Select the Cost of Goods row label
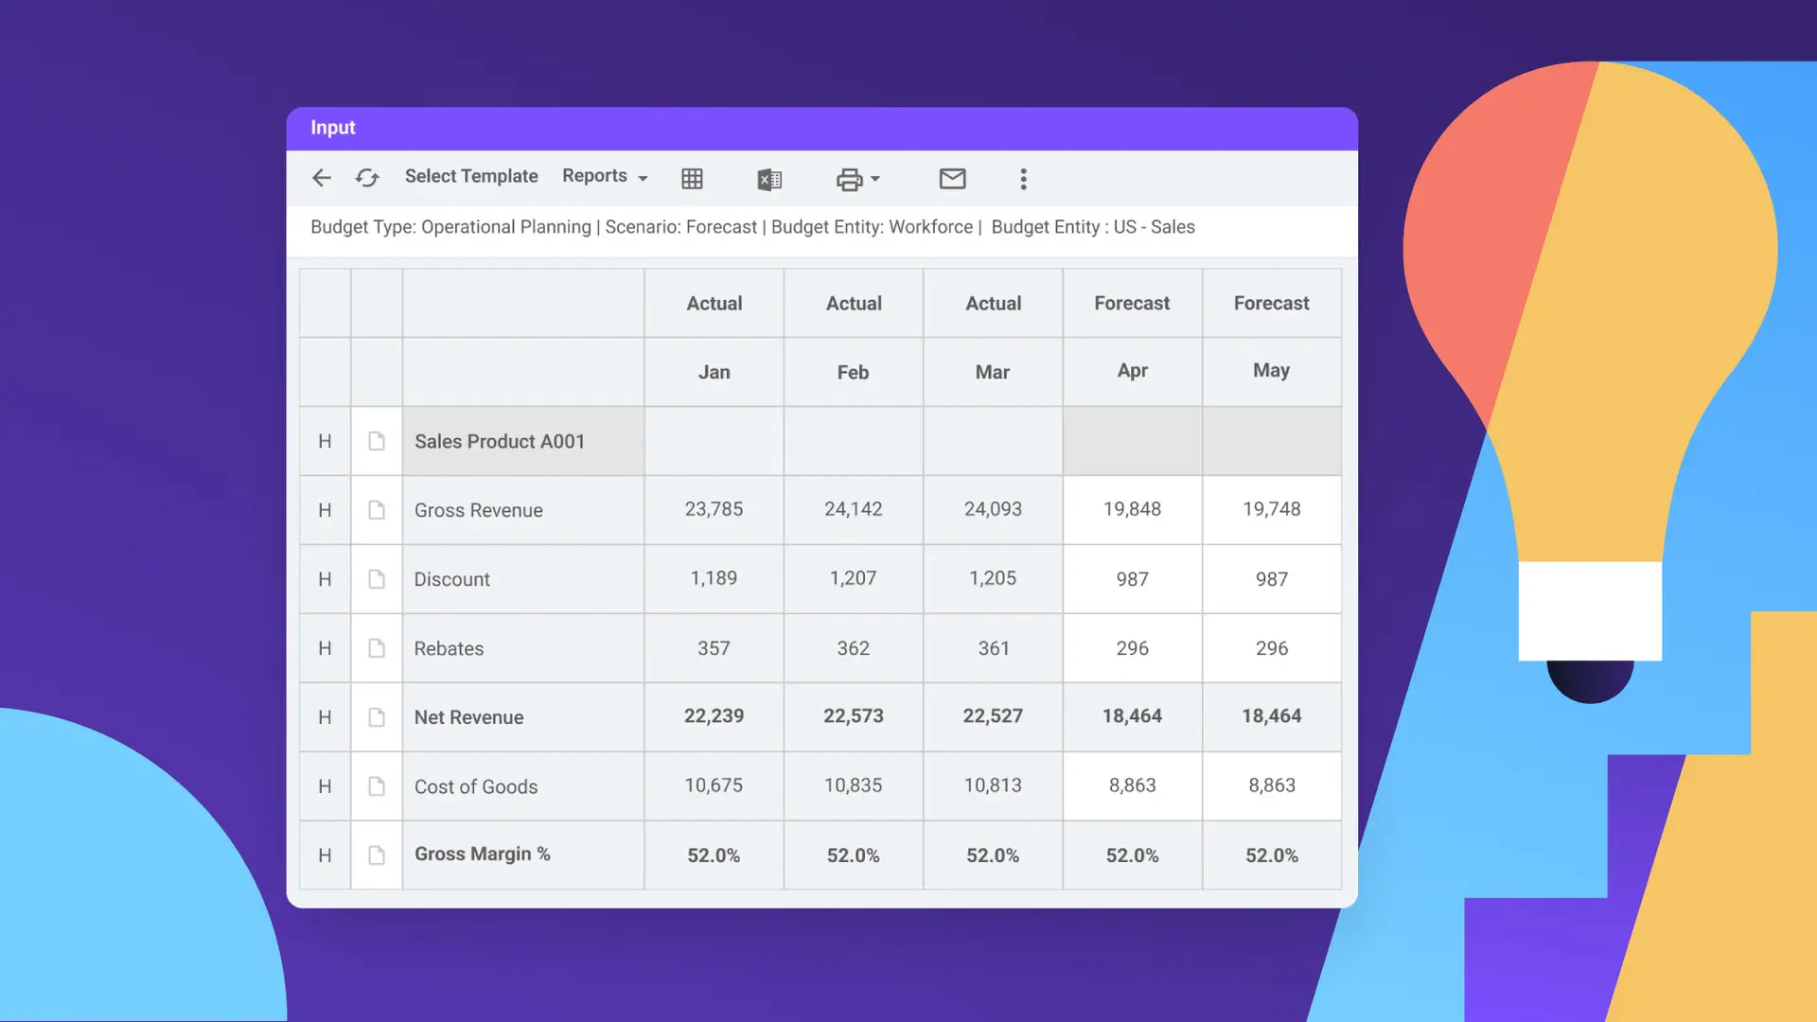 click(476, 786)
